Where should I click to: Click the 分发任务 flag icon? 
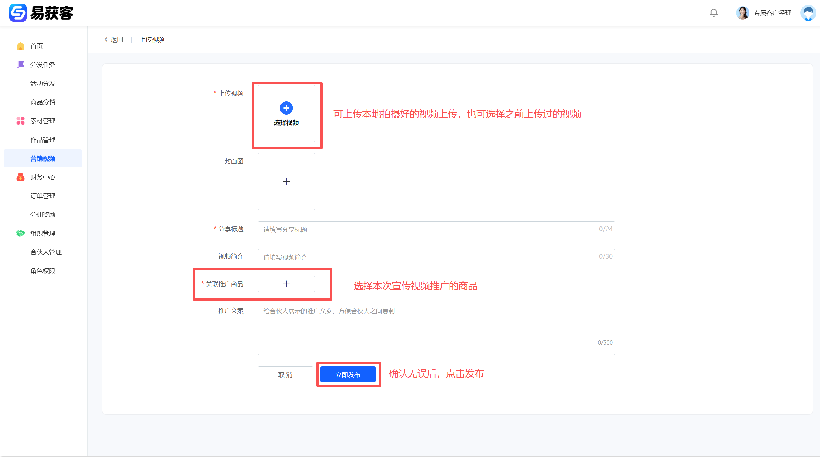20,65
